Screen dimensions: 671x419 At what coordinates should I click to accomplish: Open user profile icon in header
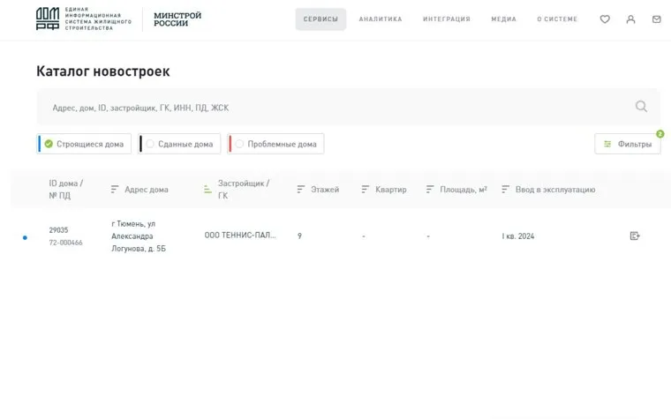coord(630,19)
